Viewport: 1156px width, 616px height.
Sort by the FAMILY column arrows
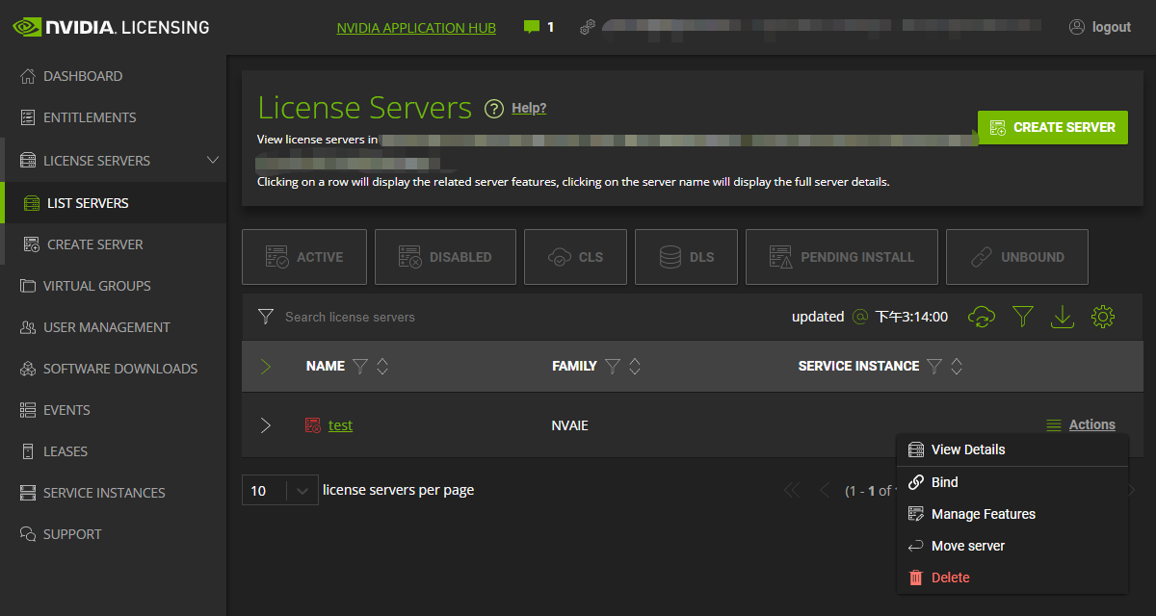634,366
